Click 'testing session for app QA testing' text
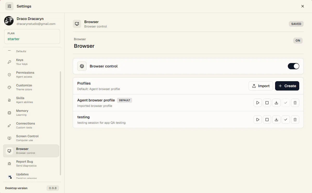The width and height of the screenshot is (312, 193). [101, 123]
